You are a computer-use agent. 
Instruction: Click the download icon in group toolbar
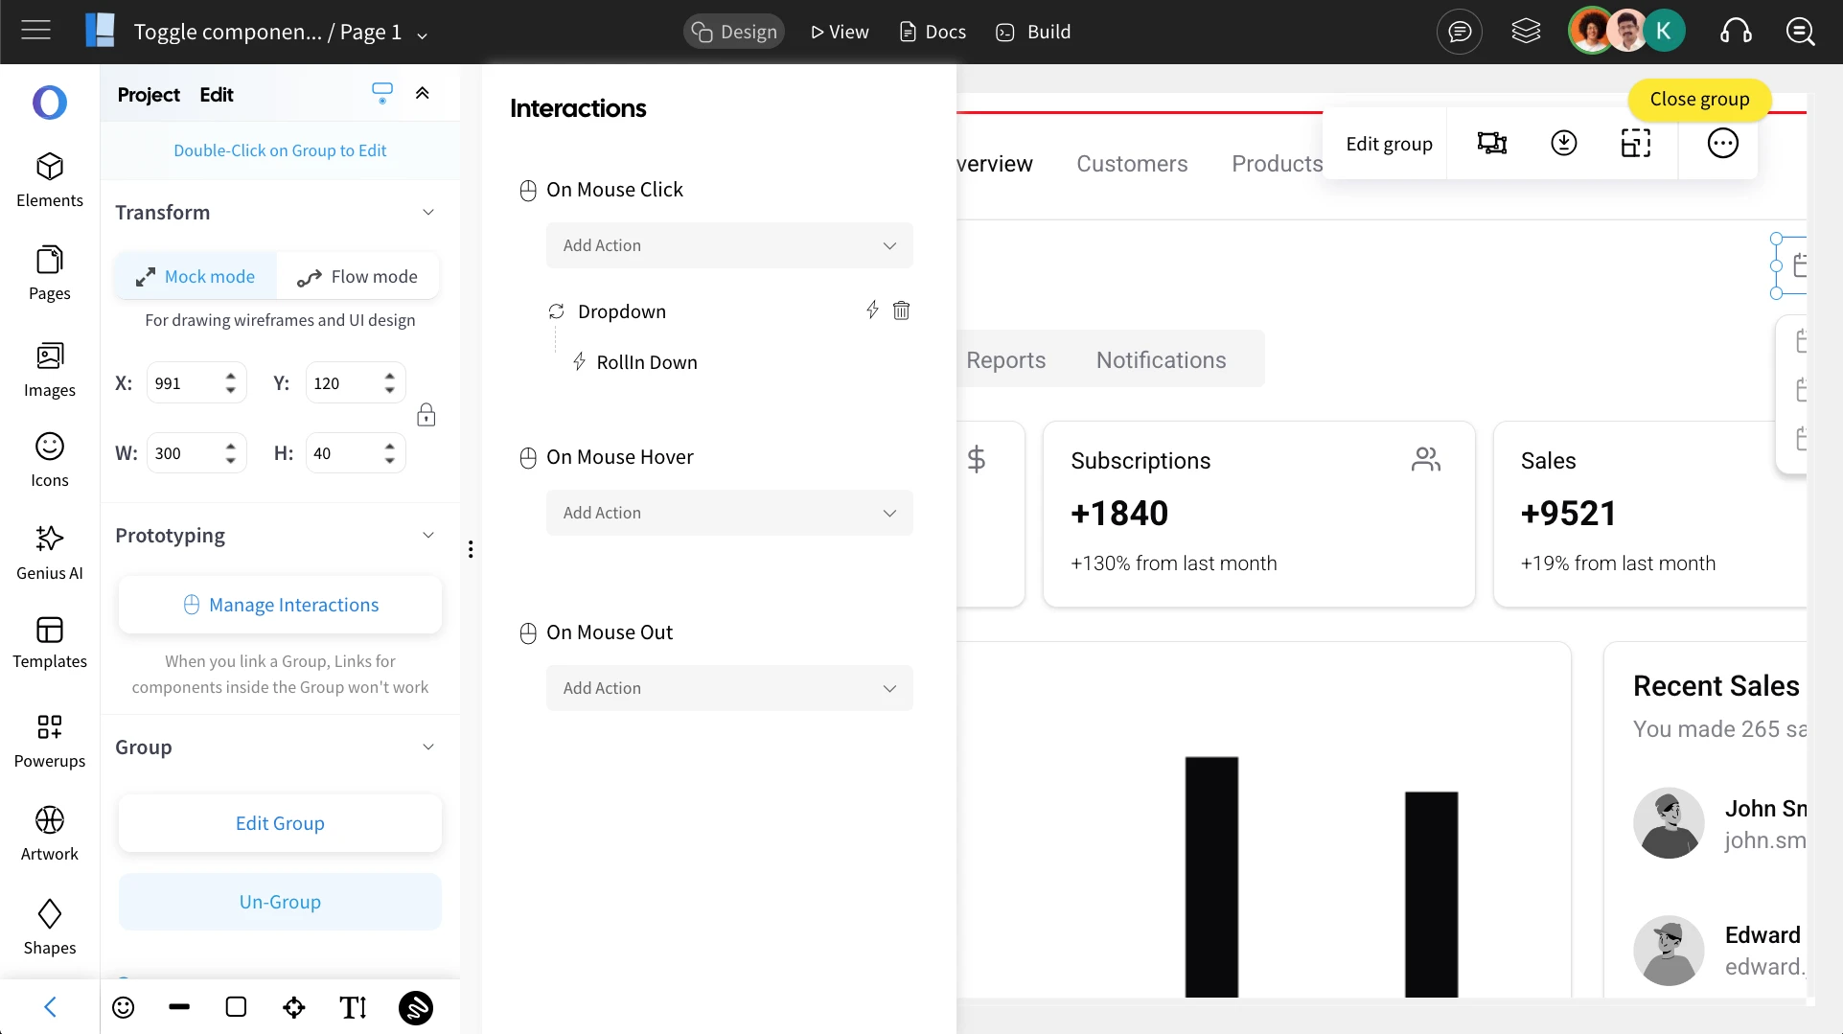[1564, 143]
